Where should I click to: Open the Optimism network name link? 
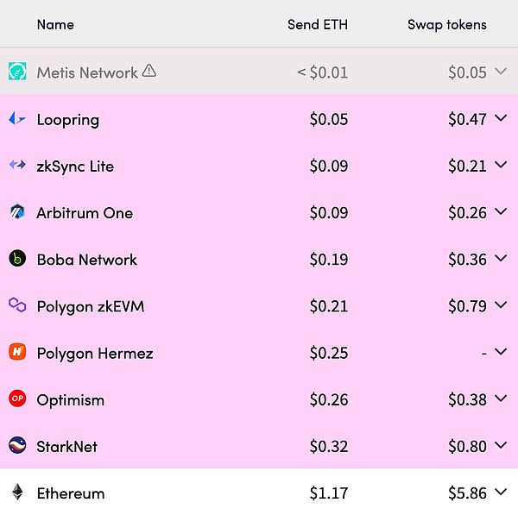point(70,399)
